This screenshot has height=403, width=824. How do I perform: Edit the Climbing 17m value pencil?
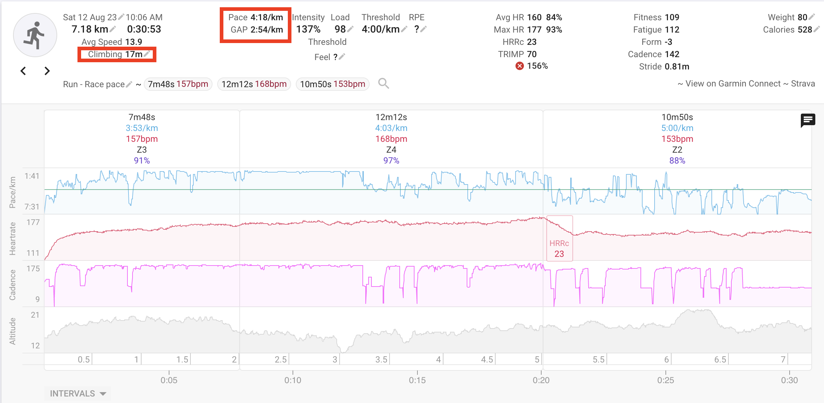[x=147, y=54]
